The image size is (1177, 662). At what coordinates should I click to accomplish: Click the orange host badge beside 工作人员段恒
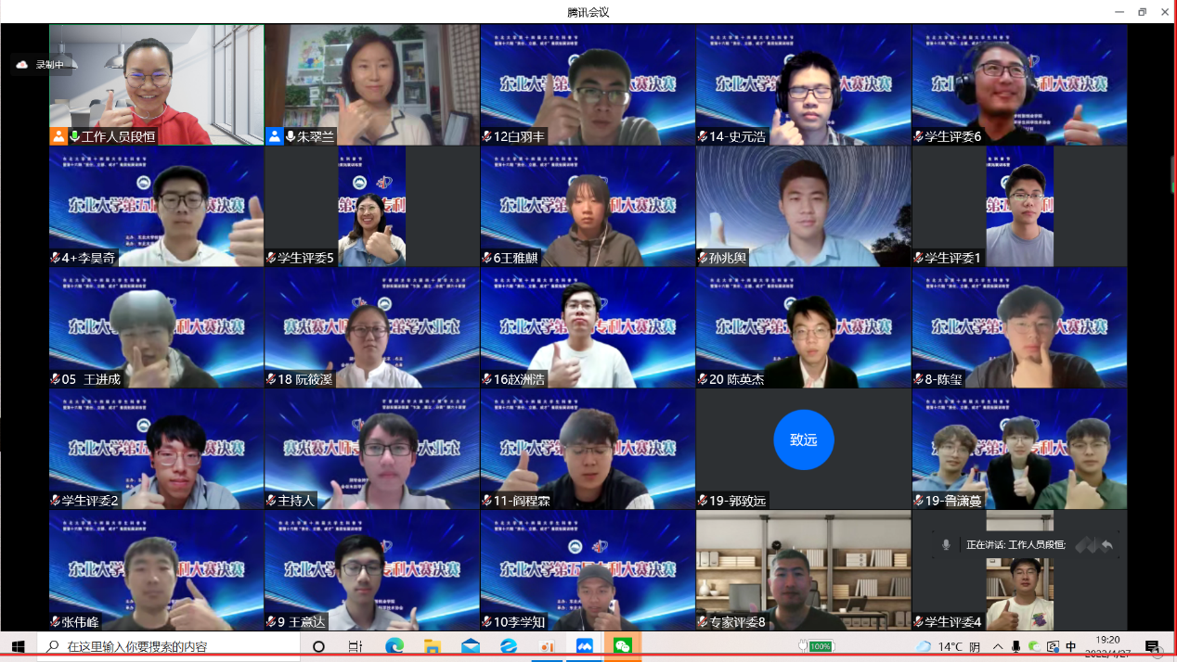pos(58,136)
